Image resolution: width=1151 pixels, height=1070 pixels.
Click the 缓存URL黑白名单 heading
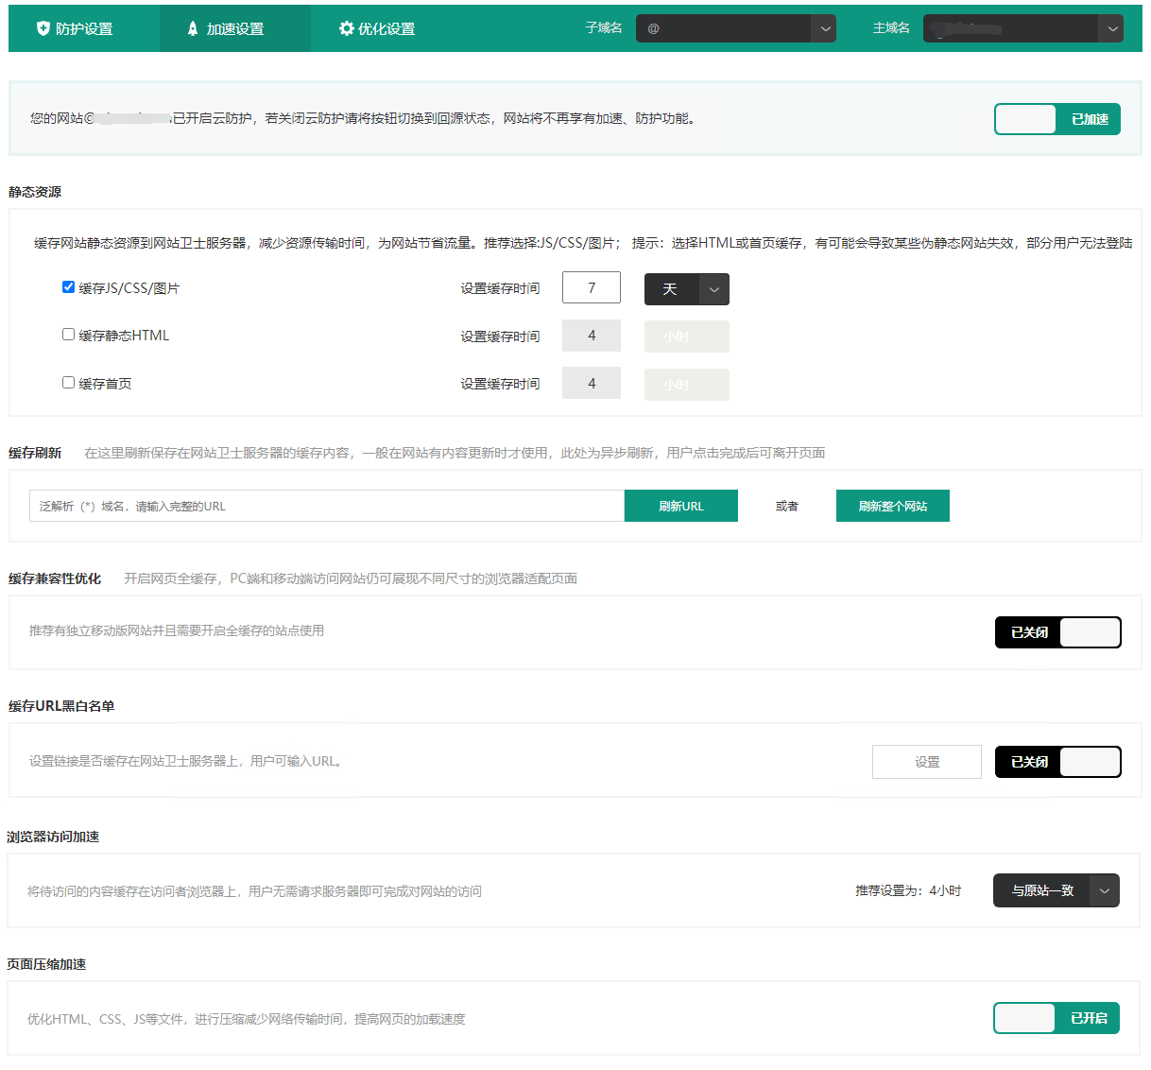(61, 706)
